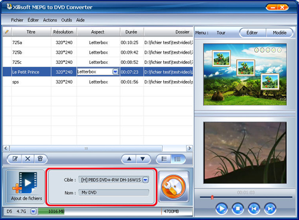
Task: Click the Play button
Action: pos(221,209)
